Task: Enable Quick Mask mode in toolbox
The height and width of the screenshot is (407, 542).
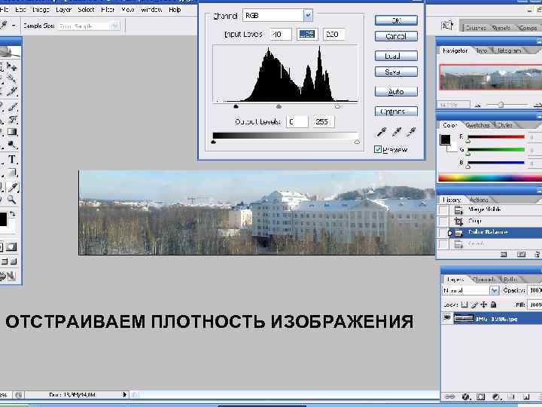Action: [11, 247]
